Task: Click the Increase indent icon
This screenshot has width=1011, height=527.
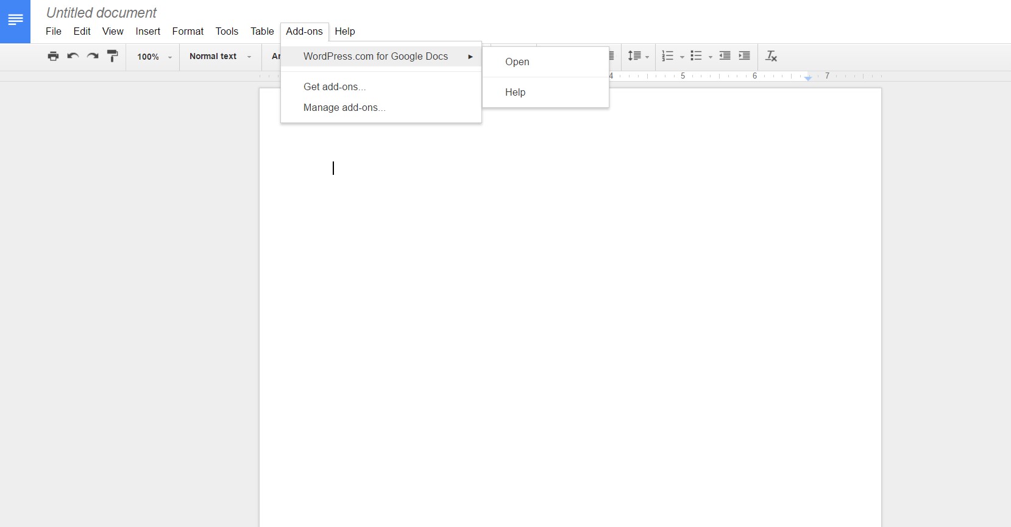Action: (744, 56)
